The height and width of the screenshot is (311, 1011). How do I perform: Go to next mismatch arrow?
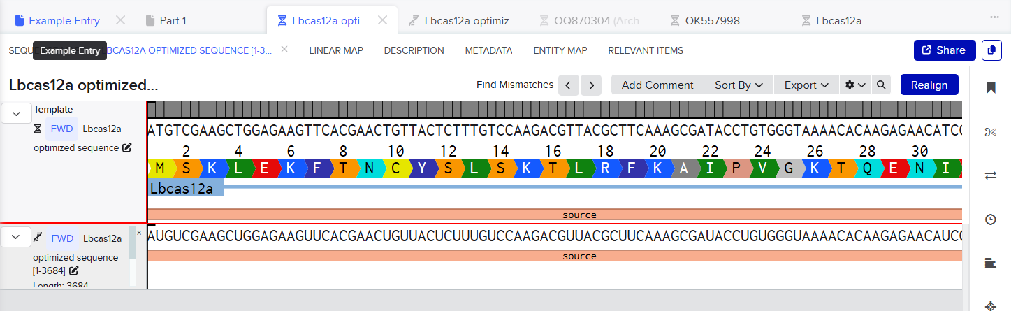[x=591, y=85]
